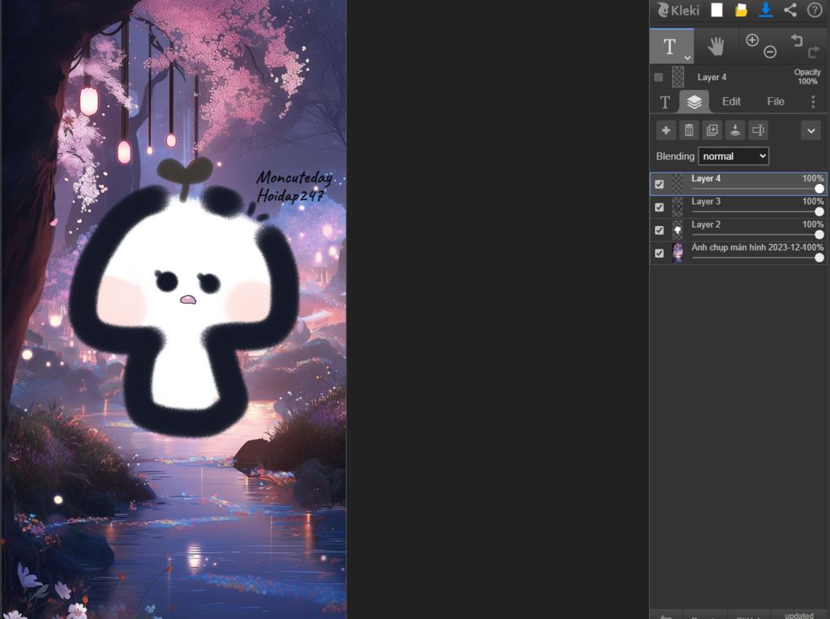This screenshot has width=830, height=619.
Task: Click the share icon
Action: point(790,11)
